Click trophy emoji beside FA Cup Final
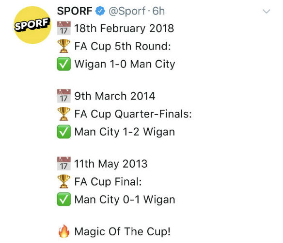 pos(63,181)
